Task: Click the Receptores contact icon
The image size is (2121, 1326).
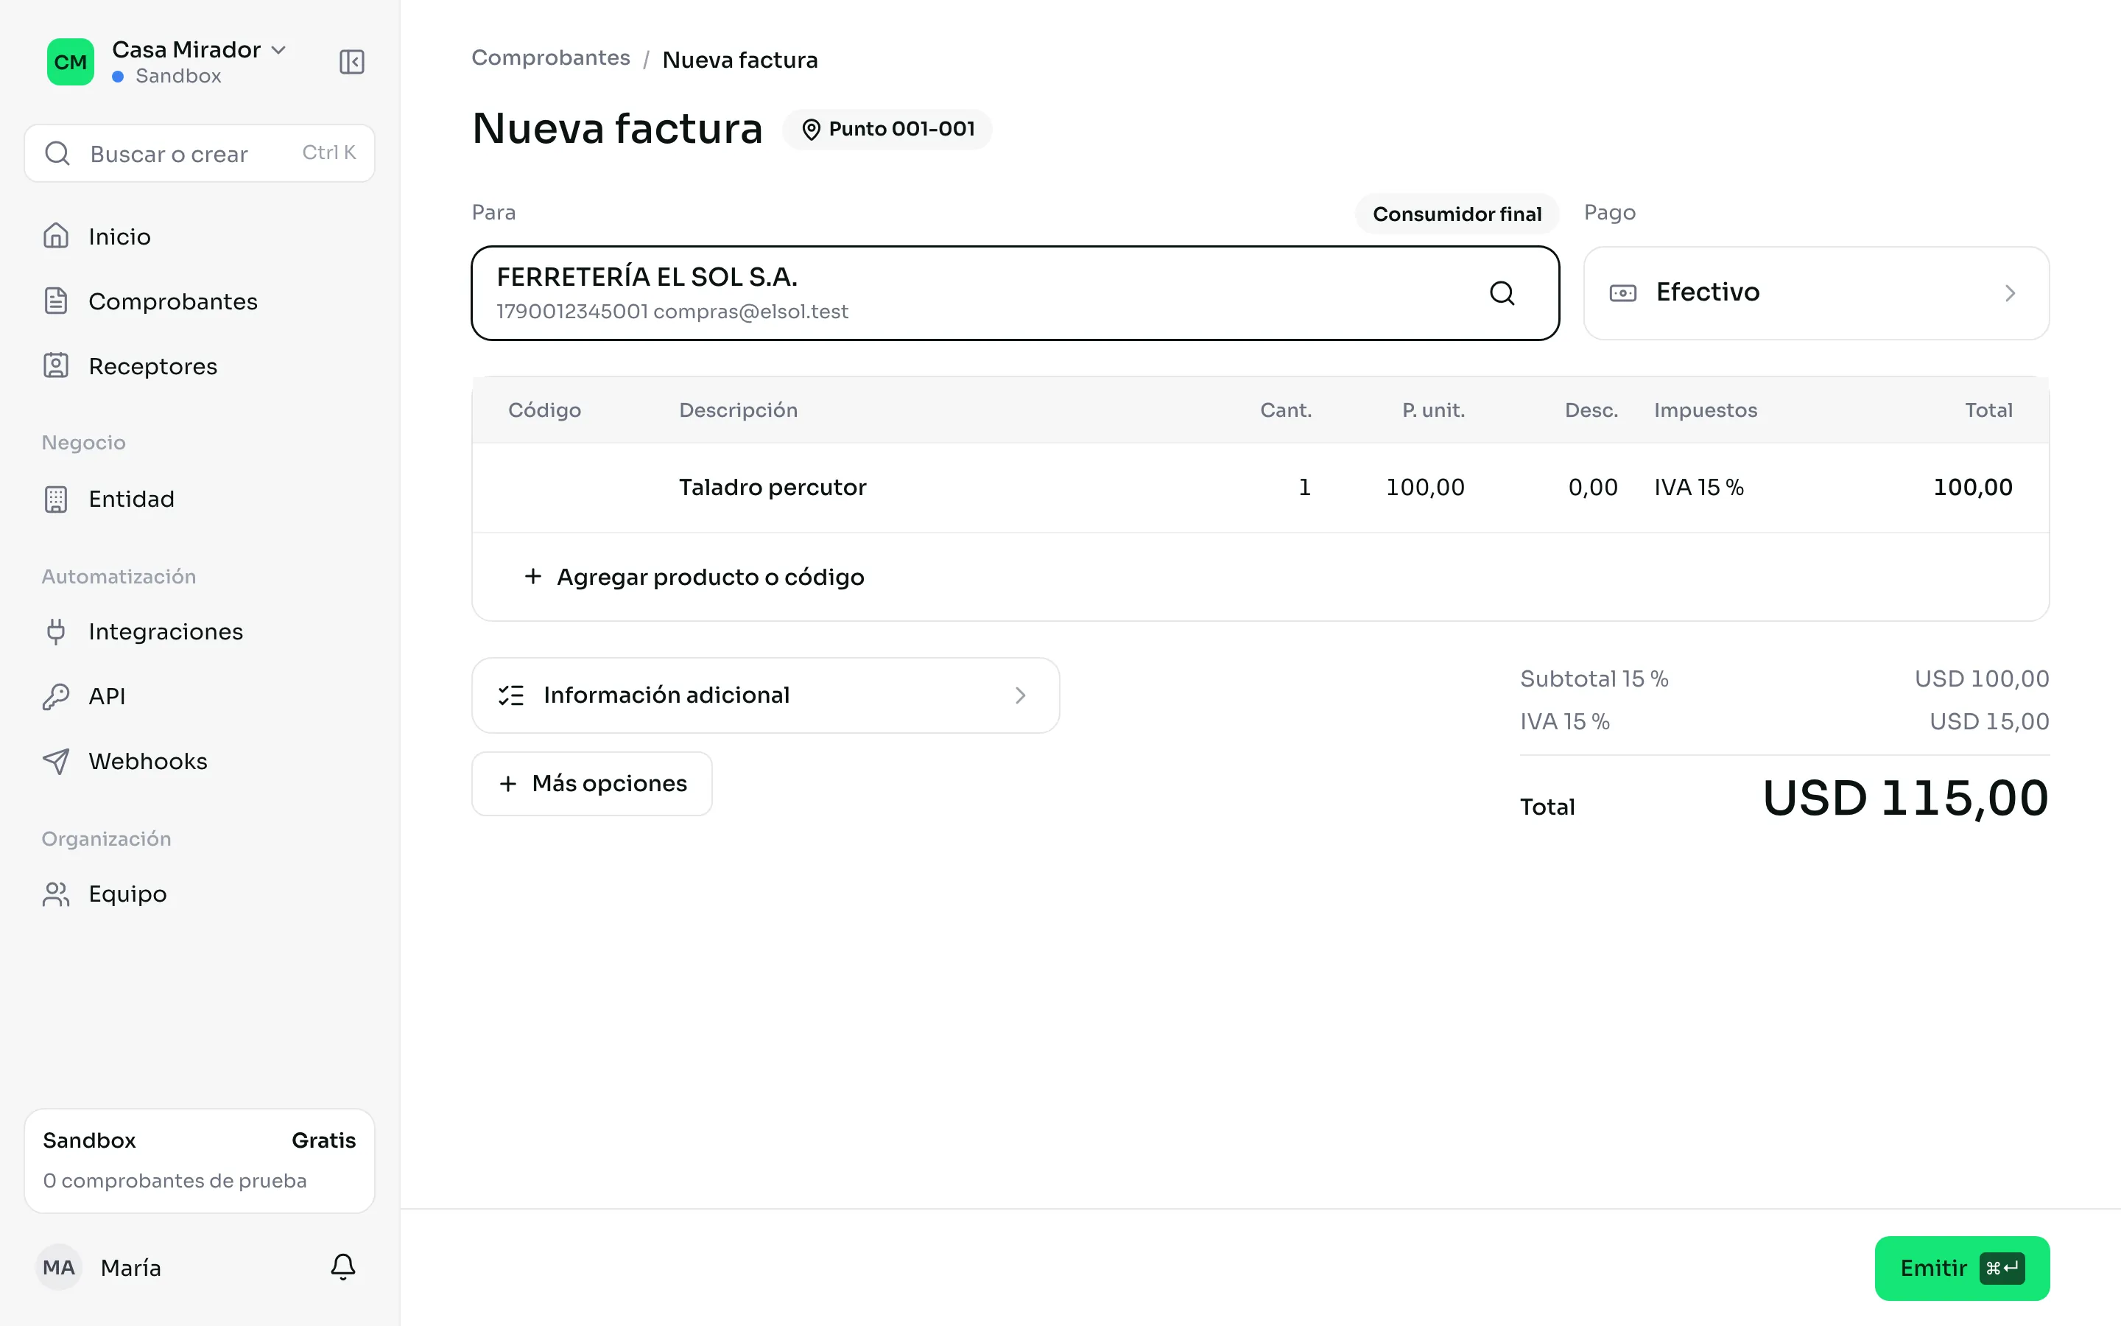Action: pyautogui.click(x=56, y=365)
